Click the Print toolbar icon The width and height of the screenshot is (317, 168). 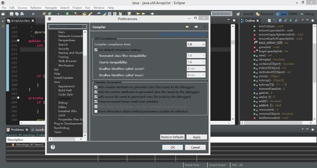[x=22, y=14]
